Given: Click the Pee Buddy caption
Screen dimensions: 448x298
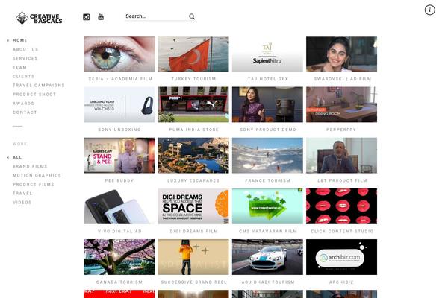Looking at the screenshot, I should 119,180.
